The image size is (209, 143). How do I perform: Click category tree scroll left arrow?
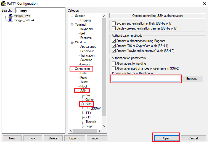pos(71,131)
